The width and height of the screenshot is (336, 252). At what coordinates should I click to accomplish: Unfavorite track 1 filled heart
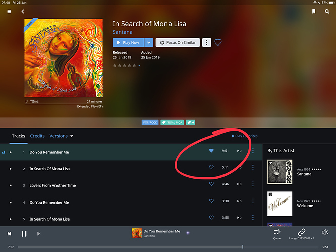tap(211, 151)
